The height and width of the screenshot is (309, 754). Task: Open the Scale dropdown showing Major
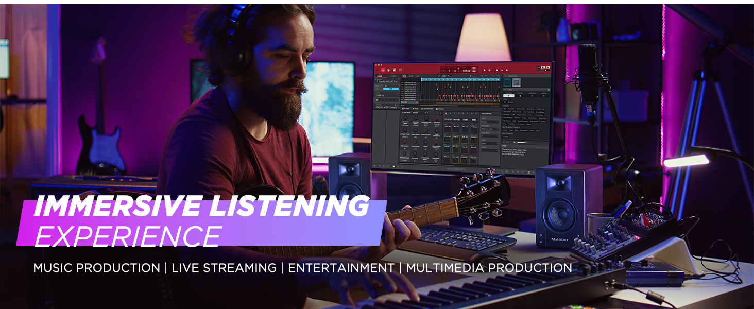(x=489, y=143)
